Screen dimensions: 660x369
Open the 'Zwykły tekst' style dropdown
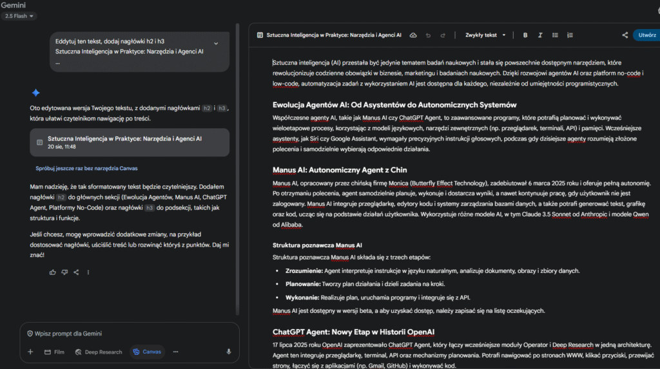point(485,35)
